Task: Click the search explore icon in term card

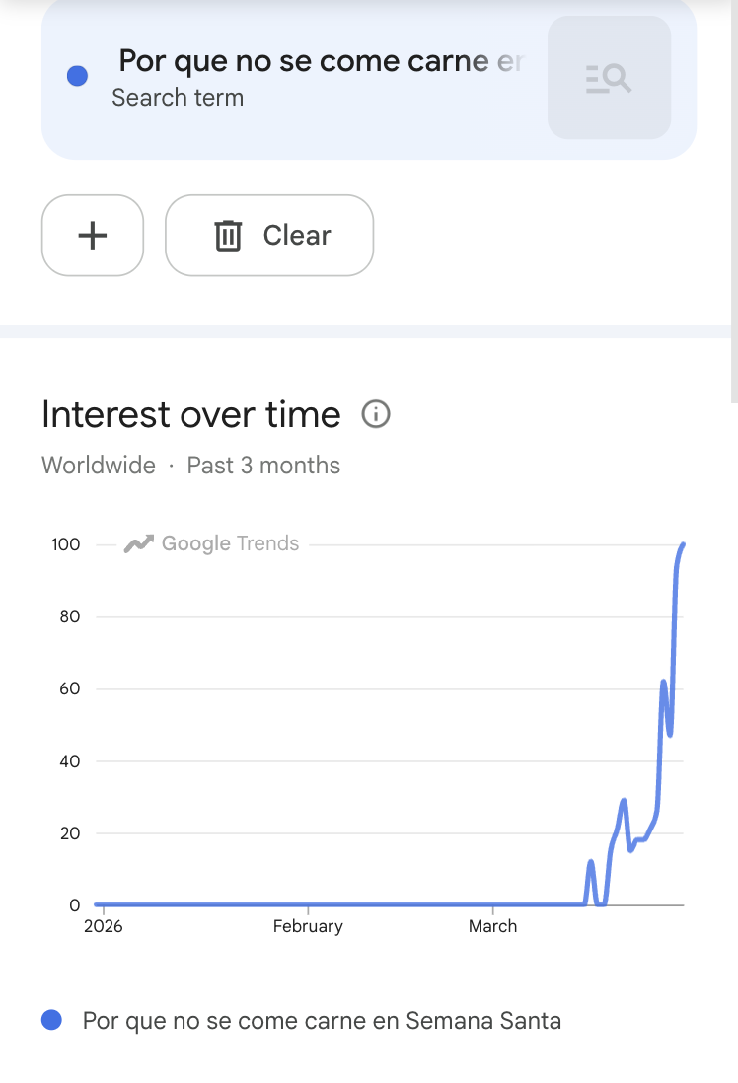Action: pos(609,78)
